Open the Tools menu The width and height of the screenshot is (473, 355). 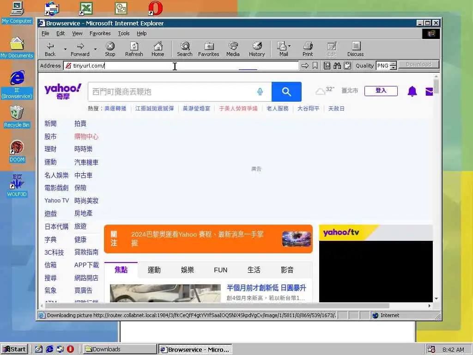click(x=124, y=33)
